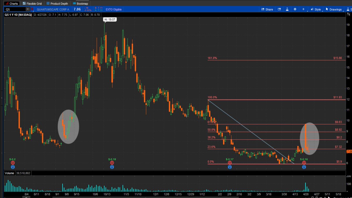Click the Hi: 19.07 price bubble
This screenshot has height=198, width=352.
109,20
